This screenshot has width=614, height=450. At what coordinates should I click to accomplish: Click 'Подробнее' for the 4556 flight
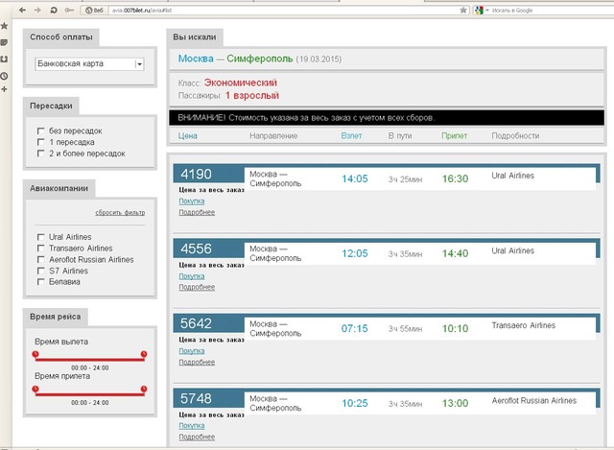coord(197,287)
